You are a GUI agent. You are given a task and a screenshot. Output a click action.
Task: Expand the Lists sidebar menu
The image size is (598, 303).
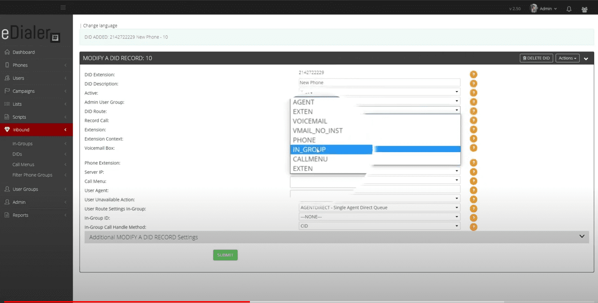(x=36, y=104)
